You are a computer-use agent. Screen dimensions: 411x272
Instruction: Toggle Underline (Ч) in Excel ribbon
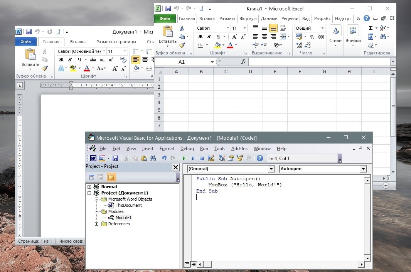[x=218, y=37]
